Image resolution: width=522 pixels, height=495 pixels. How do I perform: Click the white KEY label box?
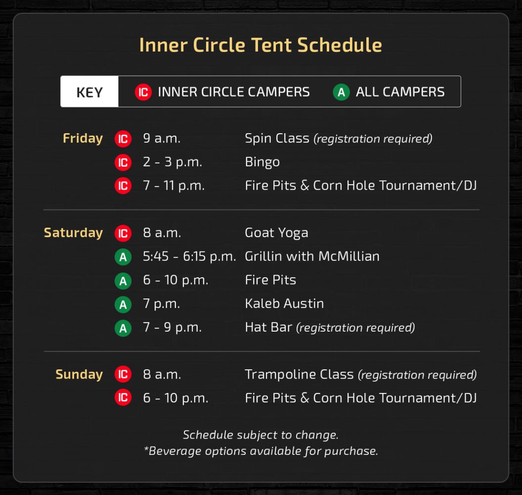tap(89, 92)
